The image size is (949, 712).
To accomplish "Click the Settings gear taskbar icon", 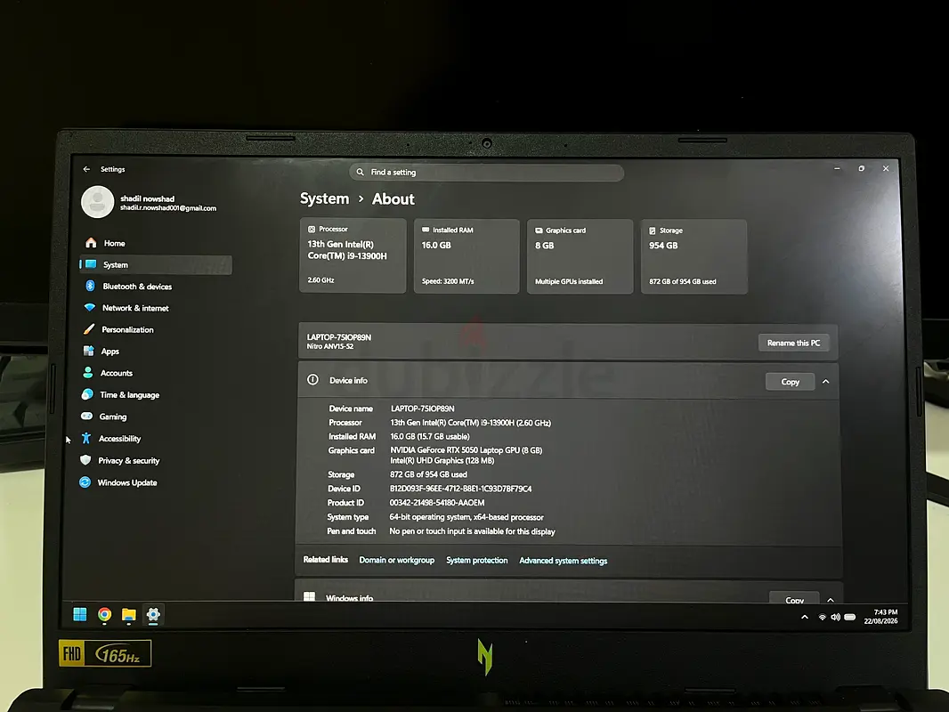I will [x=154, y=615].
